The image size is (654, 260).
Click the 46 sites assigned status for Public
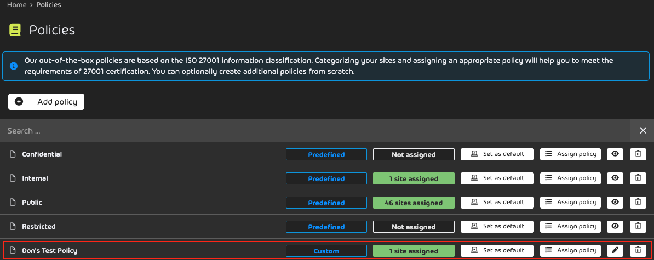(414, 203)
